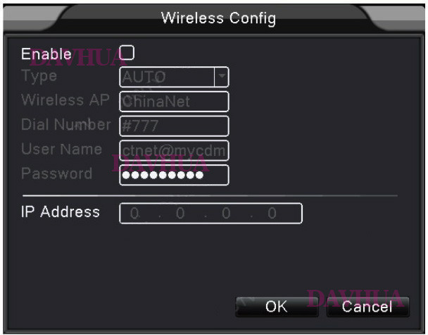This screenshot has height=335, width=428.
Task: Click the Wireless Config title bar
Action: click(218, 17)
